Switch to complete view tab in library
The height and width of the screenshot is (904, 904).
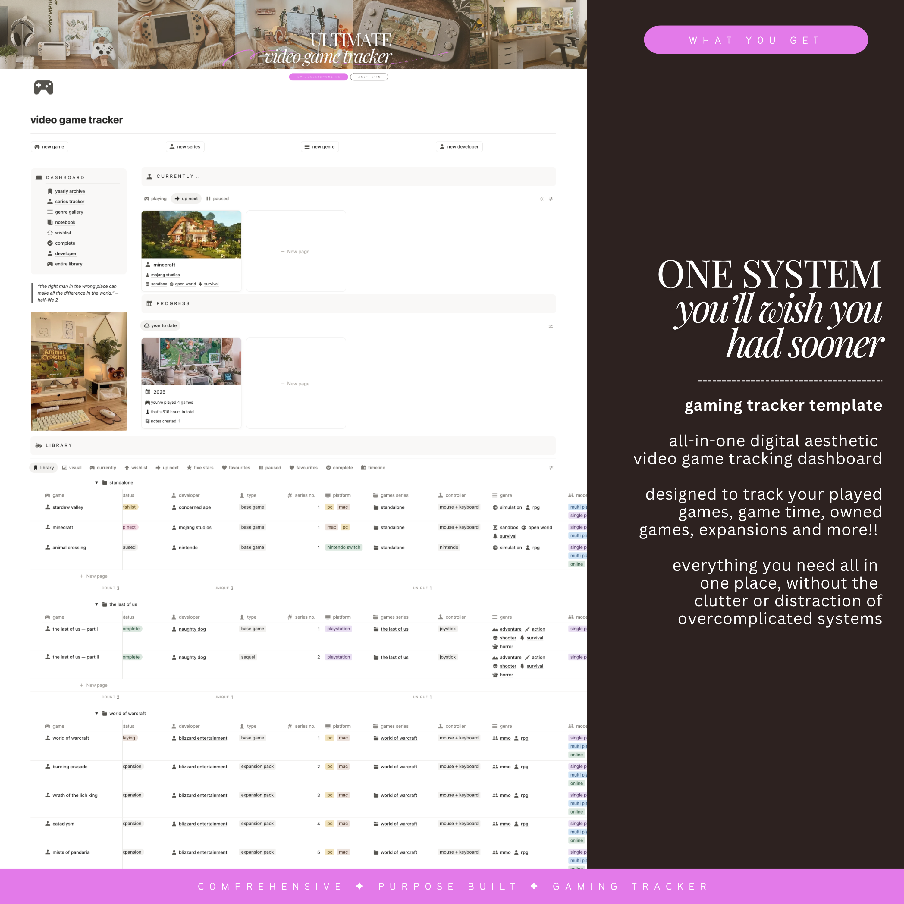340,468
